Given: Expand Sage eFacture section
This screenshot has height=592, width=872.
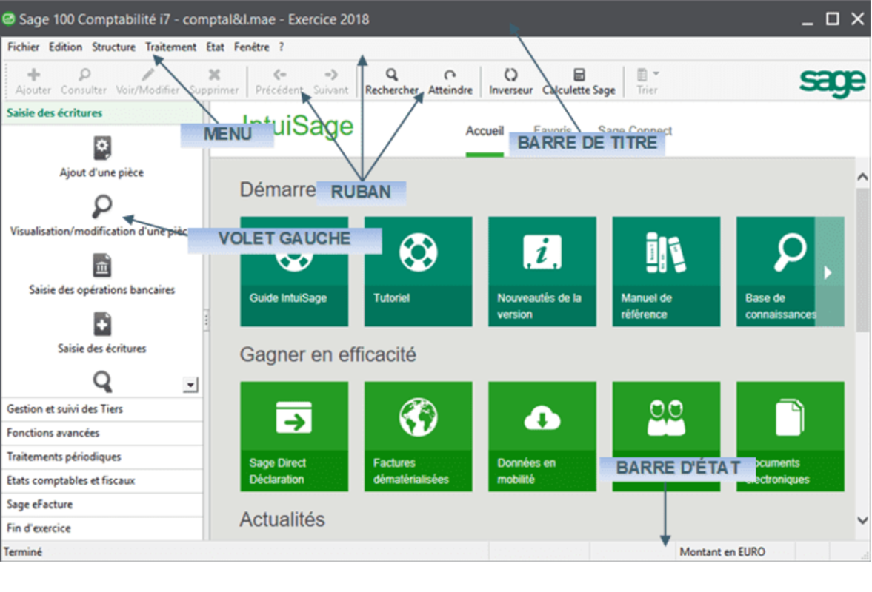Looking at the screenshot, I should 101,505.
